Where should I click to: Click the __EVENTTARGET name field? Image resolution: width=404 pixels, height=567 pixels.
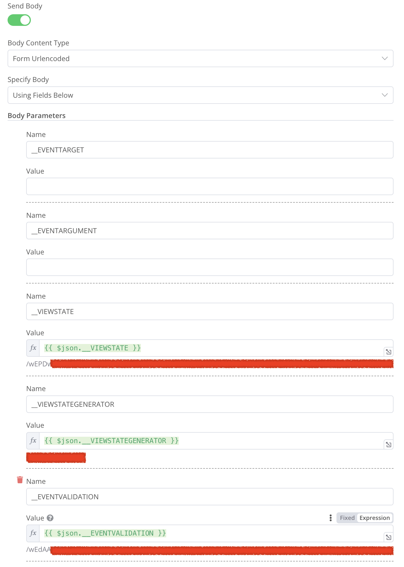[210, 150]
